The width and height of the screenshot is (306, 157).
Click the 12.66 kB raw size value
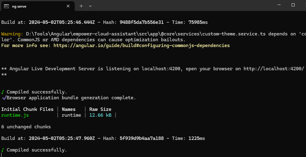tap(100, 115)
